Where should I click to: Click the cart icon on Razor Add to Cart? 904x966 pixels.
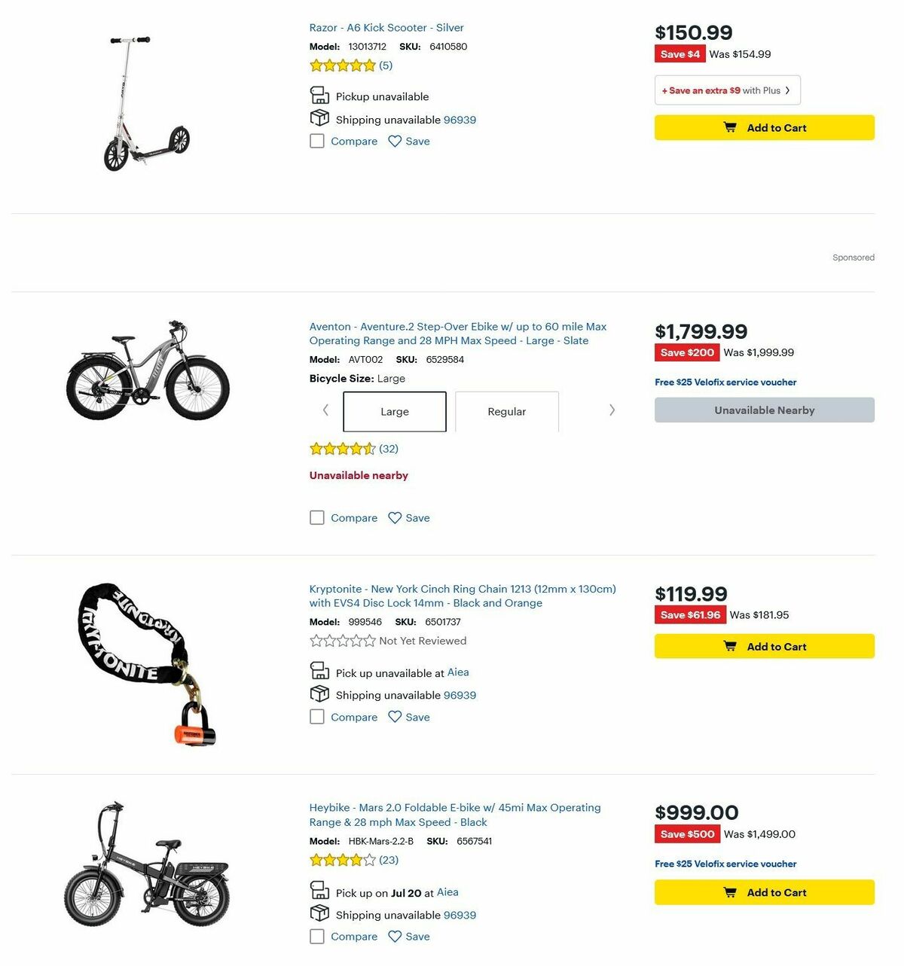tap(729, 127)
